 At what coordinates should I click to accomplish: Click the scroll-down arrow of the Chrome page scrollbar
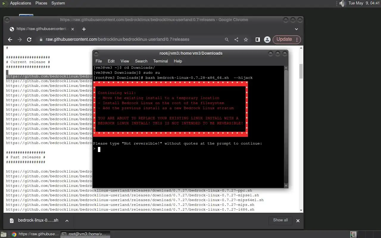coord(301,210)
